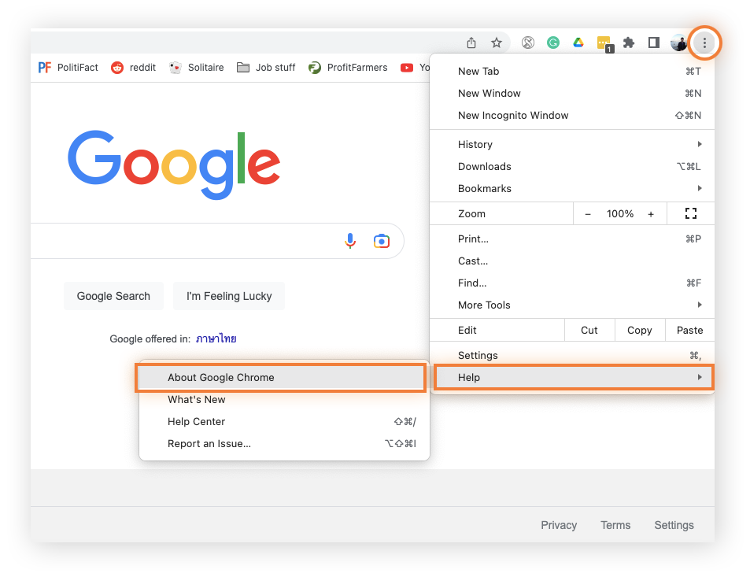This screenshot has height=577, width=750.
Task: Click the share icon in the toolbar
Action: coord(471,43)
